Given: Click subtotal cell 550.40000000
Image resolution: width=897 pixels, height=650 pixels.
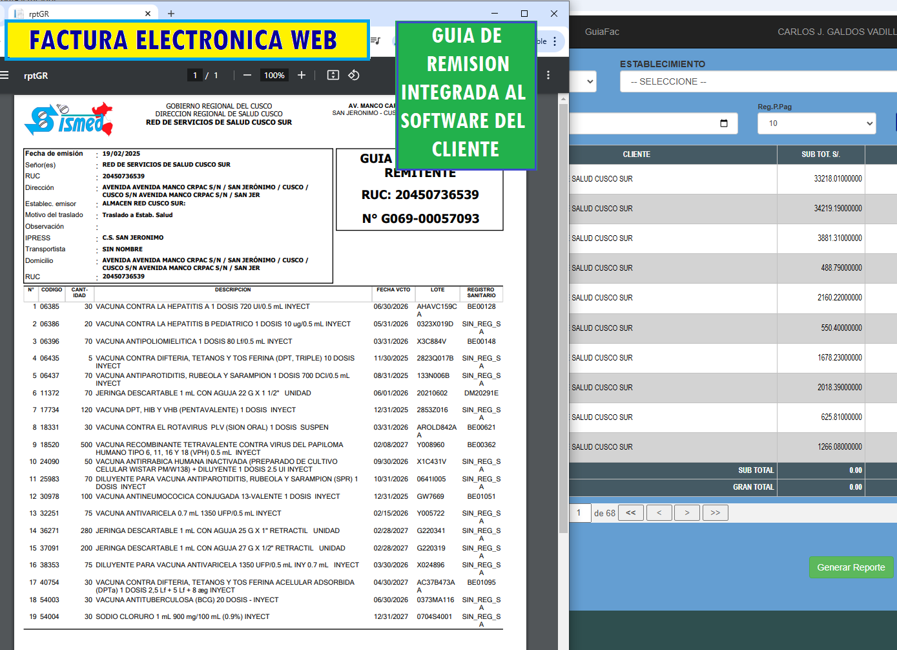Looking at the screenshot, I should click(x=841, y=328).
